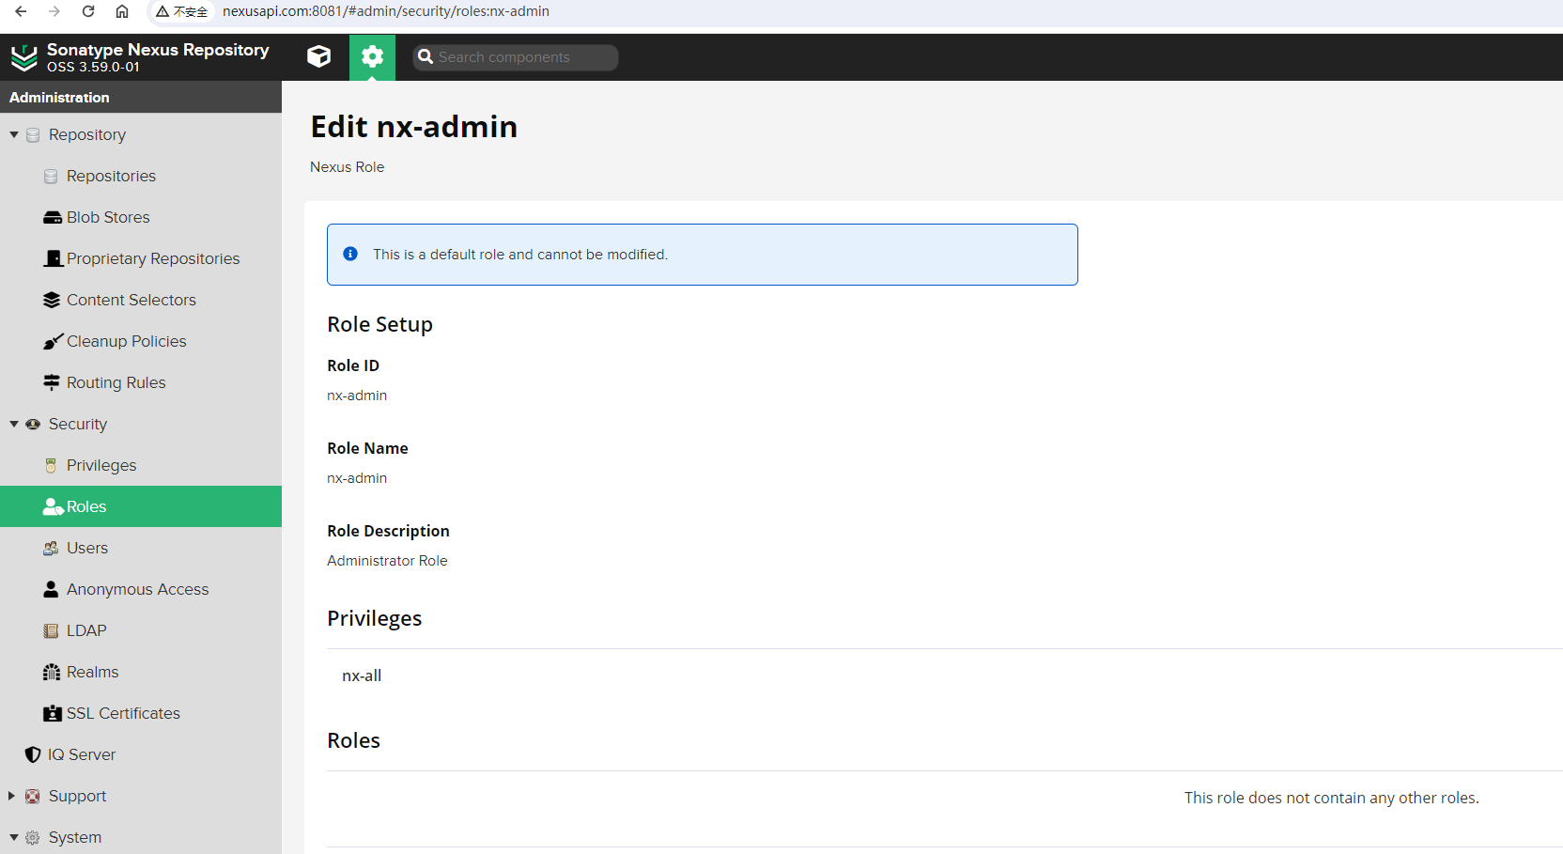Click the Repositories icon in sidebar
1563x854 pixels.
point(51,177)
